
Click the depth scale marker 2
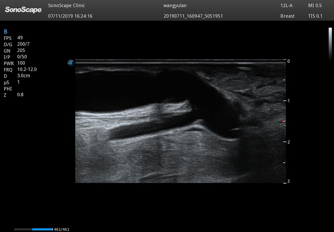pos(289,142)
